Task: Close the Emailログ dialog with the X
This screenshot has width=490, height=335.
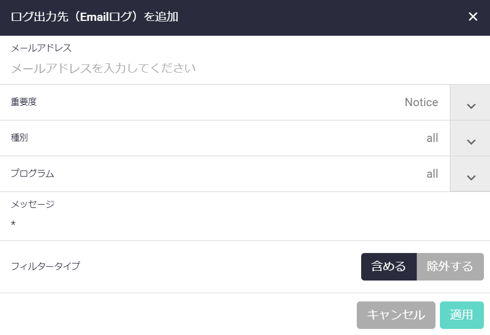Action: pyautogui.click(x=473, y=17)
